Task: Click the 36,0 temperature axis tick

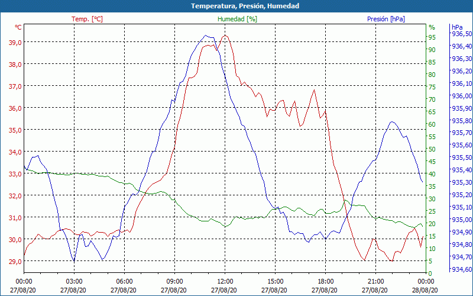Action: (x=15, y=108)
